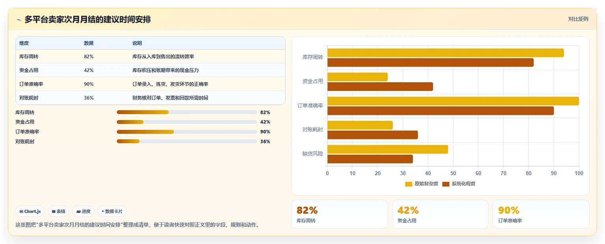The image size is (605, 244).
Task: Select the Chart.js chip
Action: (30, 211)
